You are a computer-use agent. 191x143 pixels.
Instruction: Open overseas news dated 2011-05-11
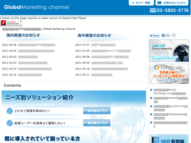pyautogui.click(x=102, y=75)
